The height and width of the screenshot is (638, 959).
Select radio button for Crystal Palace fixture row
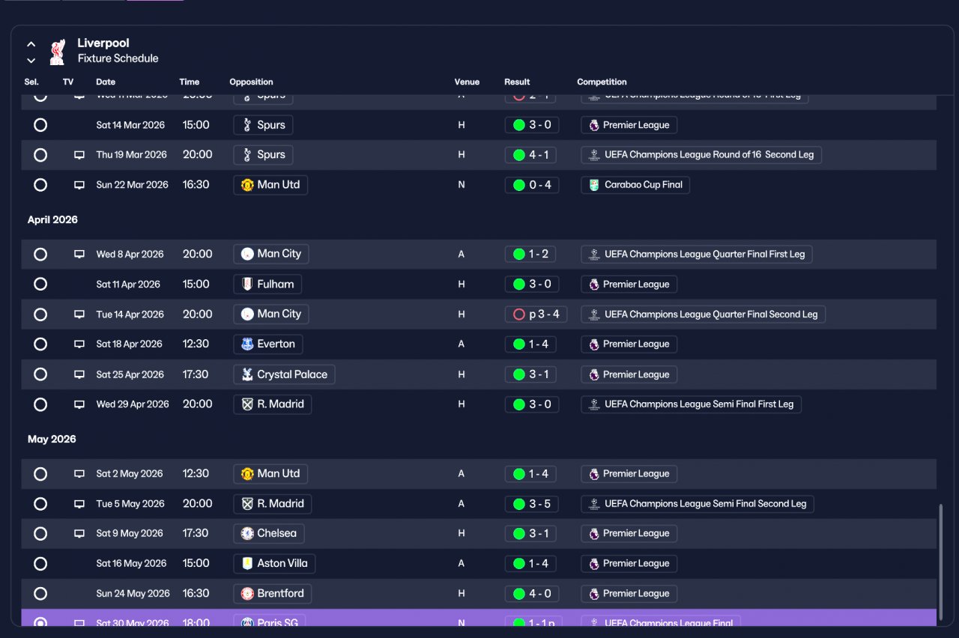tap(40, 374)
